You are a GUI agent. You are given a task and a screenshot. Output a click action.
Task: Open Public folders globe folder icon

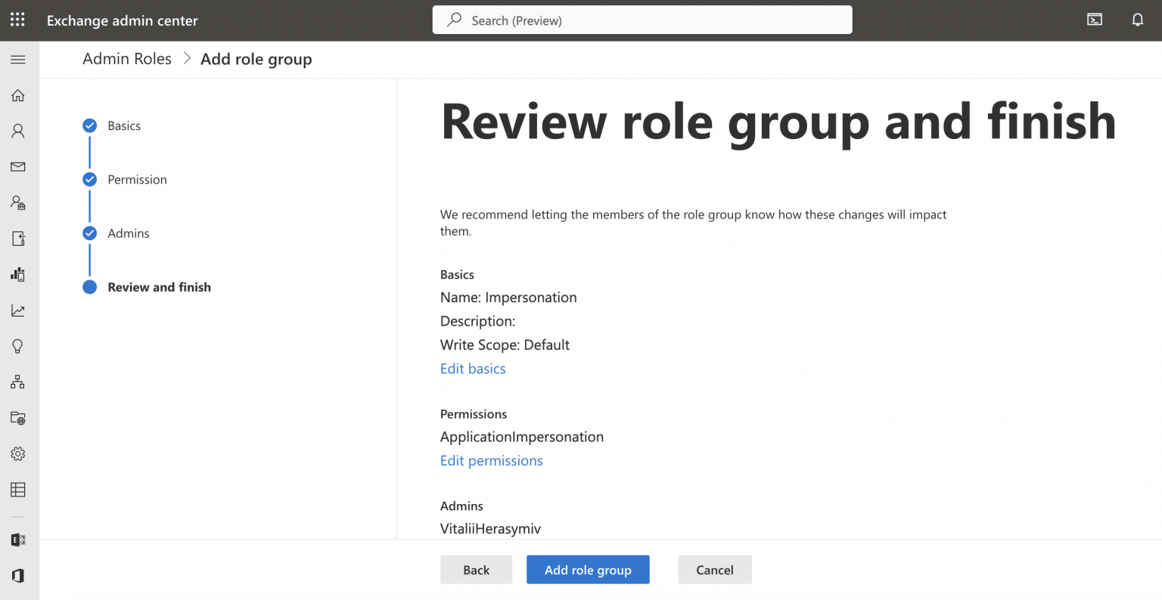coord(18,418)
